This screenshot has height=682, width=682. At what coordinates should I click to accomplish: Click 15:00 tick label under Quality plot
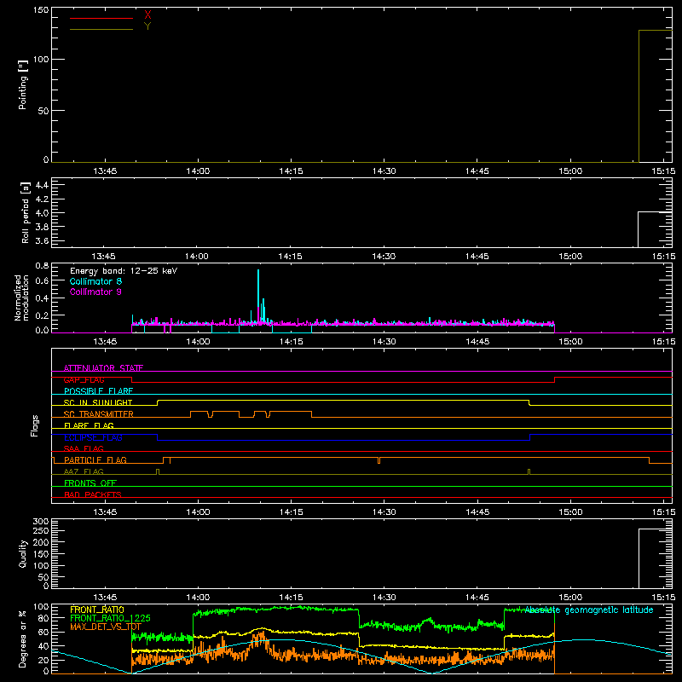point(570,598)
